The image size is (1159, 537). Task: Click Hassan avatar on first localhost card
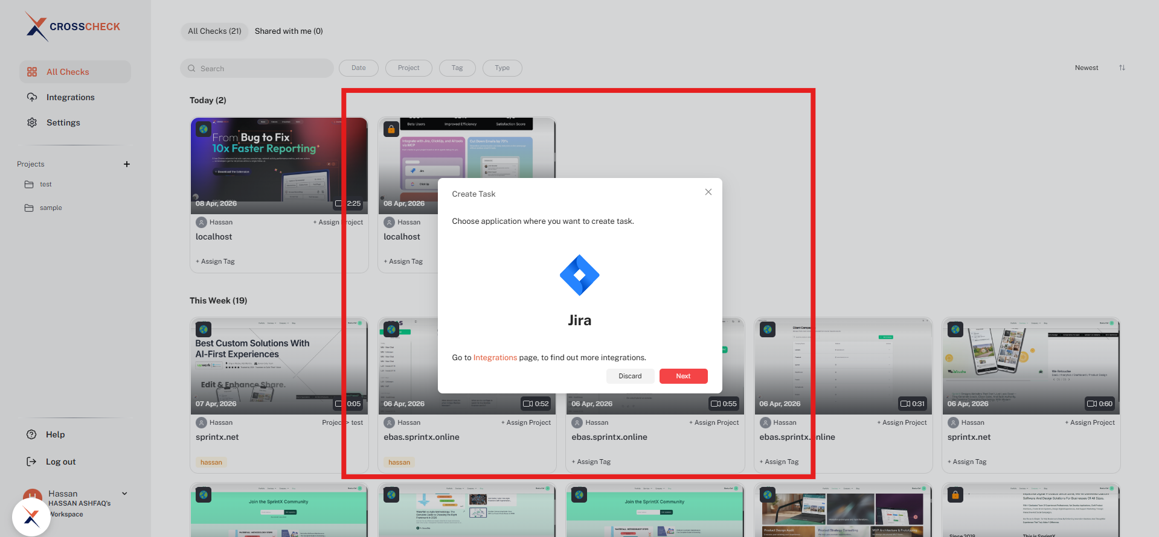[201, 222]
